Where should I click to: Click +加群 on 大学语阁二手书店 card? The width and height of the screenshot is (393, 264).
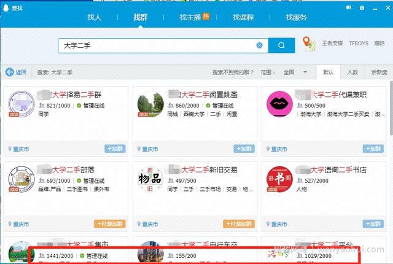373,223
